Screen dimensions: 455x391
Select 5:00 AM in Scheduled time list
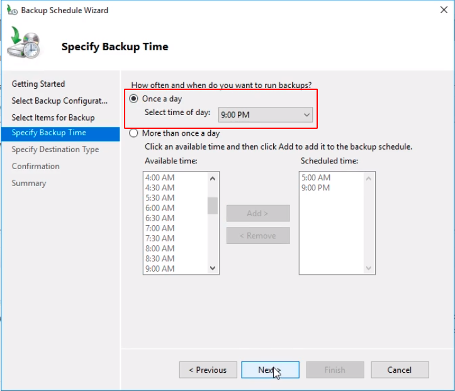coord(315,178)
